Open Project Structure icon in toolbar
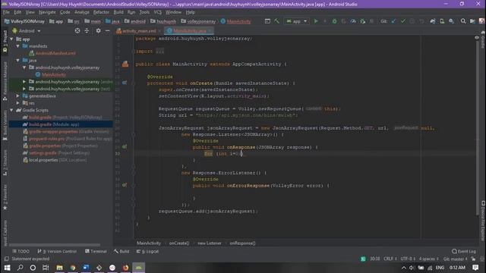Screen dimensions: 486x273 pos(472,21)
